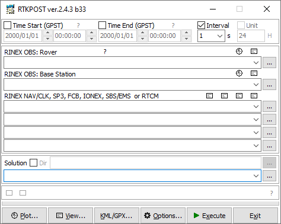Decrease the Time Start date stepper
The width and height of the screenshot is (281, 224).
point(47,39)
